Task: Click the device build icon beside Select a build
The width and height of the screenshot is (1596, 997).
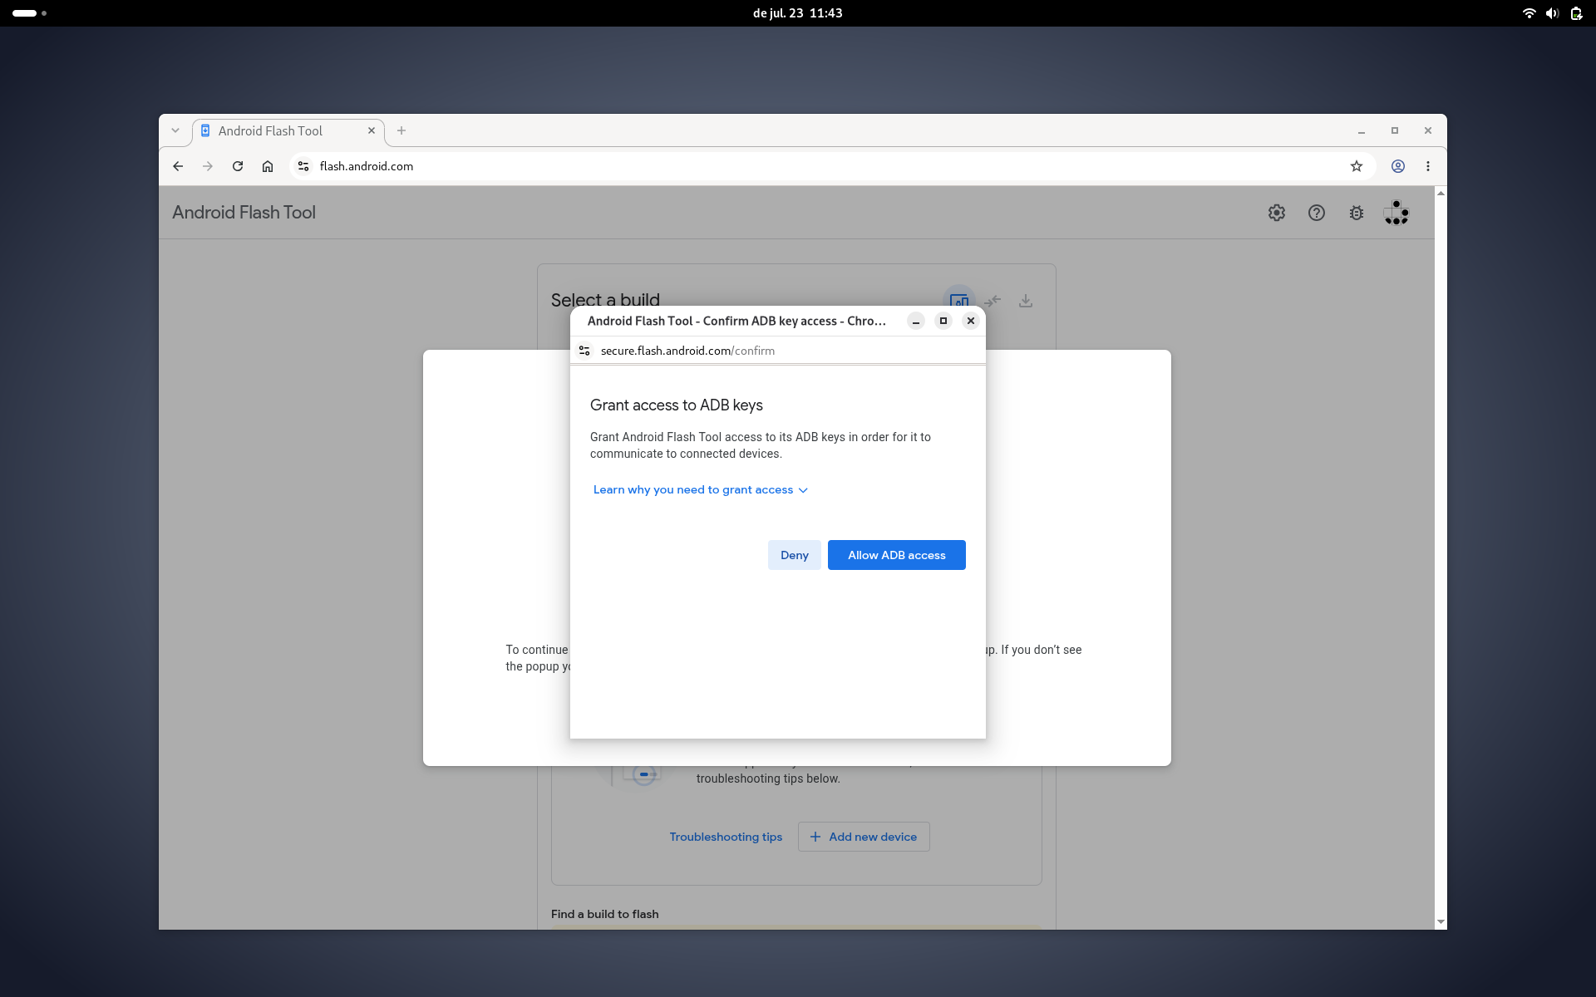Action: click(x=959, y=300)
